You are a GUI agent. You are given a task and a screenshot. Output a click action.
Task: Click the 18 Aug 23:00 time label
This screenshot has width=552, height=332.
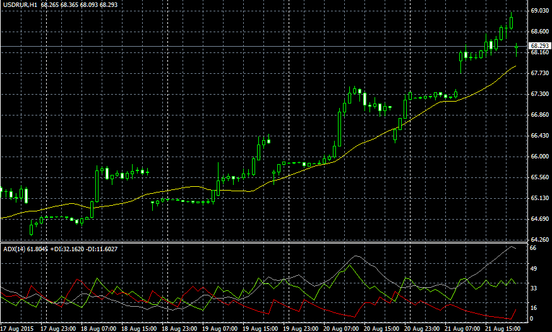179,328
